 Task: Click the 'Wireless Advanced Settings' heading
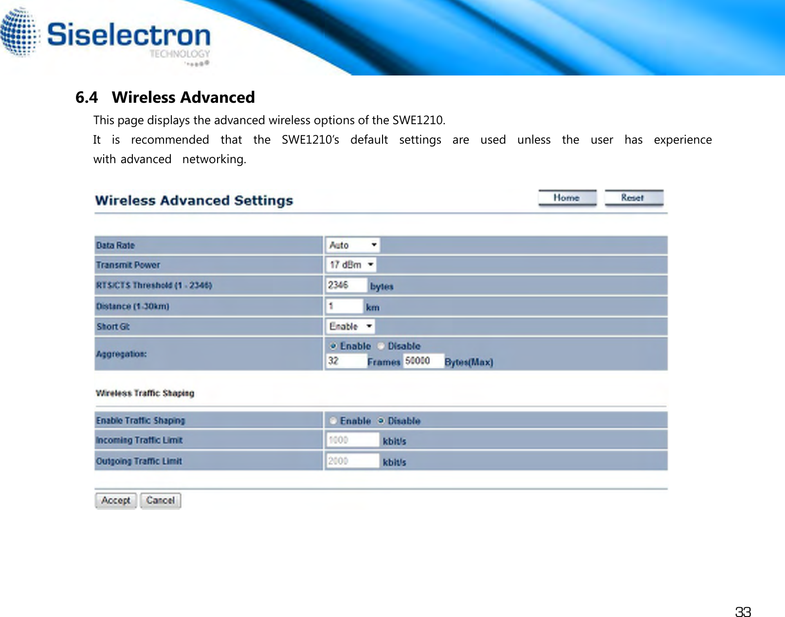pyautogui.click(x=194, y=201)
